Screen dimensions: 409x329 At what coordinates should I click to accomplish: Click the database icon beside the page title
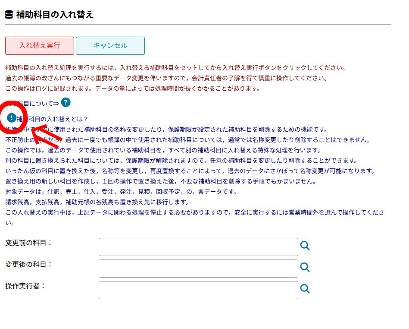tap(9, 15)
